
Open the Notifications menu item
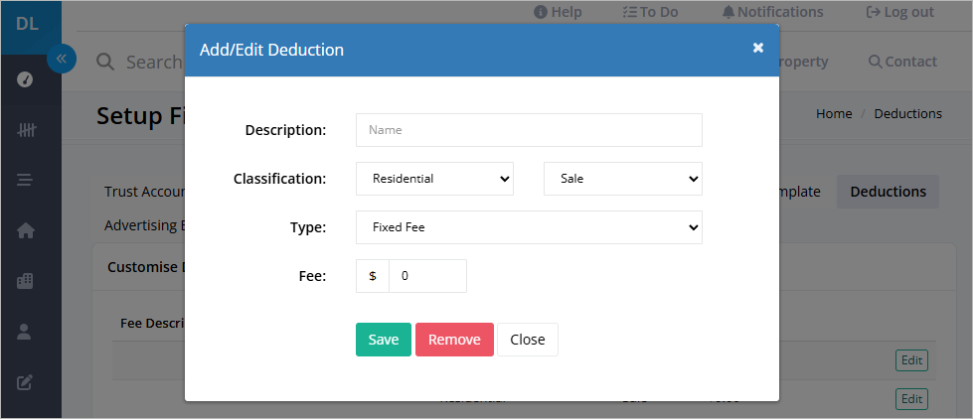[x=772, y=12]
